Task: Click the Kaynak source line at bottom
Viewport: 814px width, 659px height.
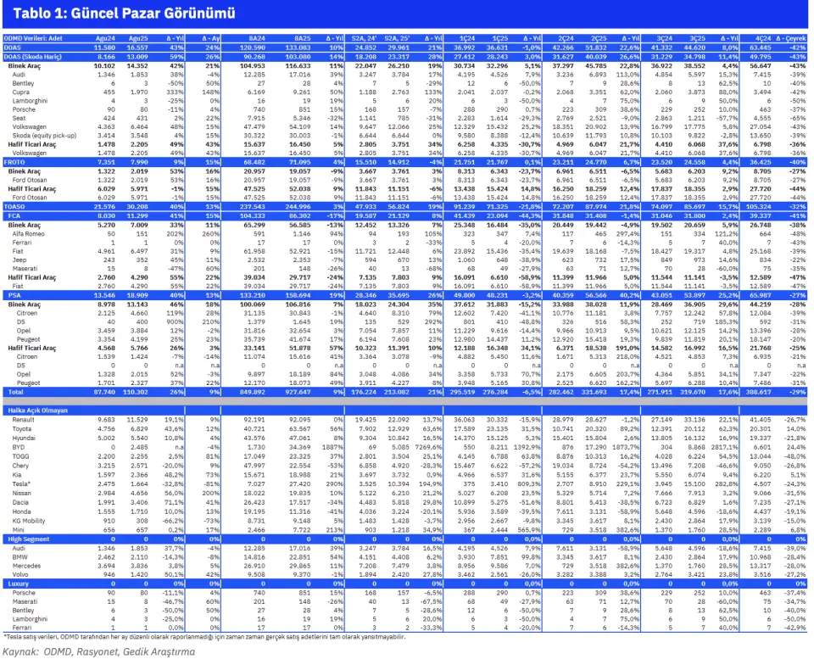Action: [x=98, y=651]
